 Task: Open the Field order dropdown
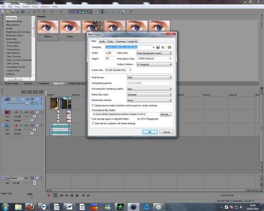(170, 53)
